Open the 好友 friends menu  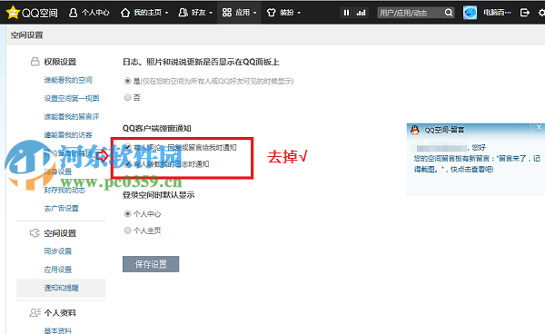pyautogui.click(x=195, y=13)
